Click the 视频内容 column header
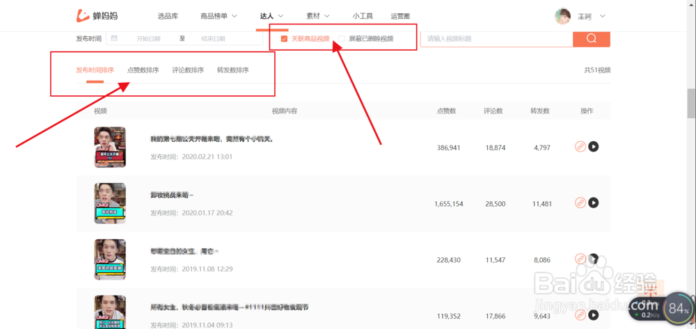The image size is (696, 329). point(285,111)
